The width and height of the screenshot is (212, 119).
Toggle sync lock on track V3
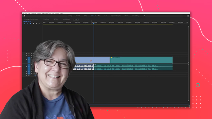32,54
